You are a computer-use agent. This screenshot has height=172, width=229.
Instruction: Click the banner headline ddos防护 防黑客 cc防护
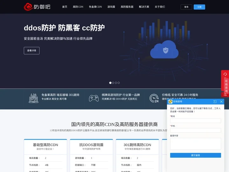[x=64, y=28]
